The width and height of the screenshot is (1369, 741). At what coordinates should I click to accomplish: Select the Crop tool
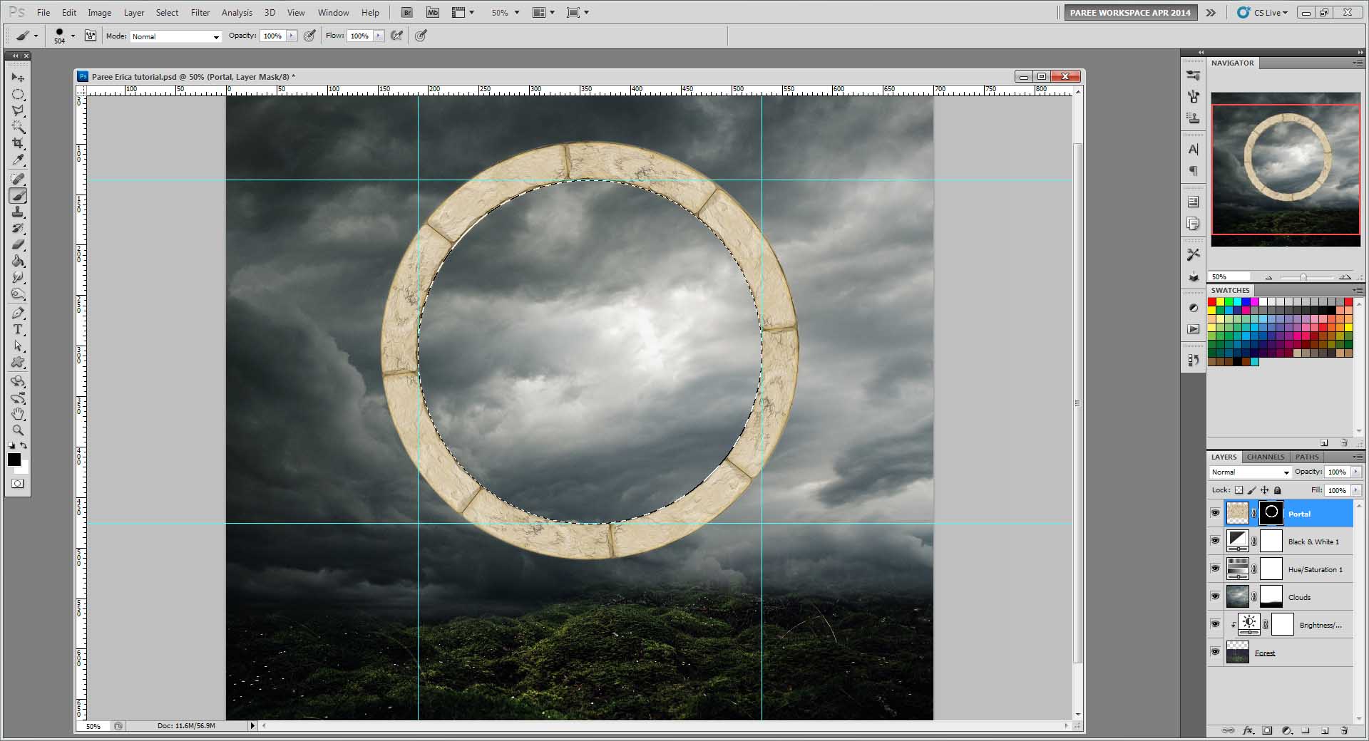(x=18, y=144)
